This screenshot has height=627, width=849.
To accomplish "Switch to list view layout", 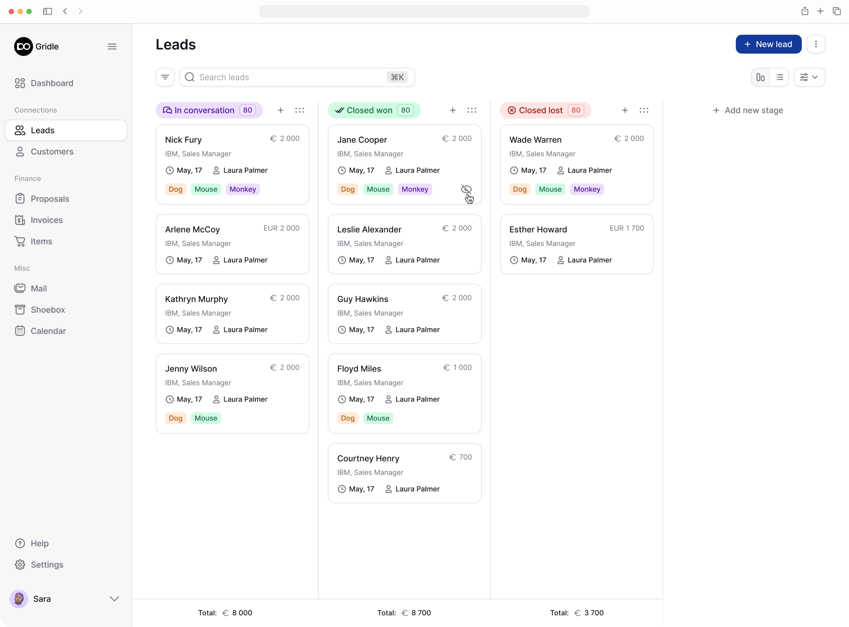I will coord(779,77).
